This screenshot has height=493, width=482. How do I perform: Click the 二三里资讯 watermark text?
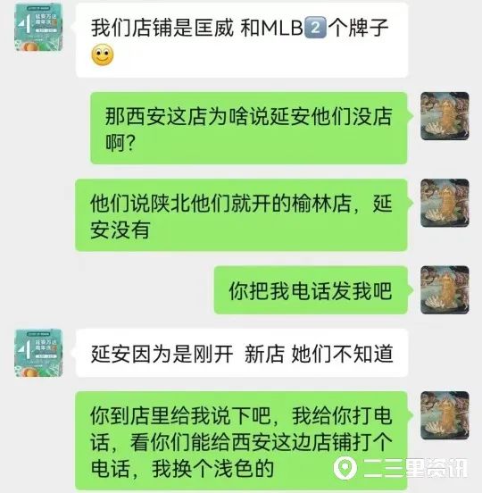click(415, 468)
